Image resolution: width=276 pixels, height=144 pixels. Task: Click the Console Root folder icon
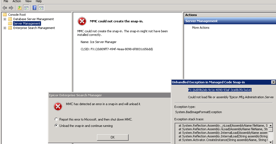5,15
